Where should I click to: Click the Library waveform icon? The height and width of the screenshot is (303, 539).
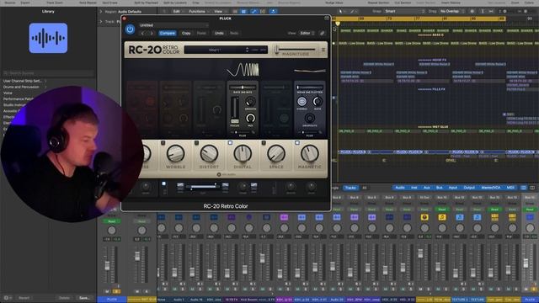48,38
